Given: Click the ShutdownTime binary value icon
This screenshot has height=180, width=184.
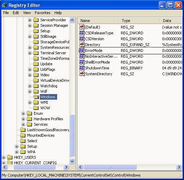Looking at the screenshot, I should coord(82,68).
